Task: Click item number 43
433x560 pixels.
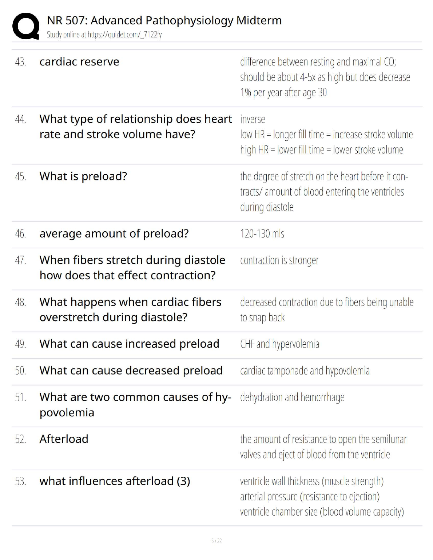Action: (x=20, y=62)
